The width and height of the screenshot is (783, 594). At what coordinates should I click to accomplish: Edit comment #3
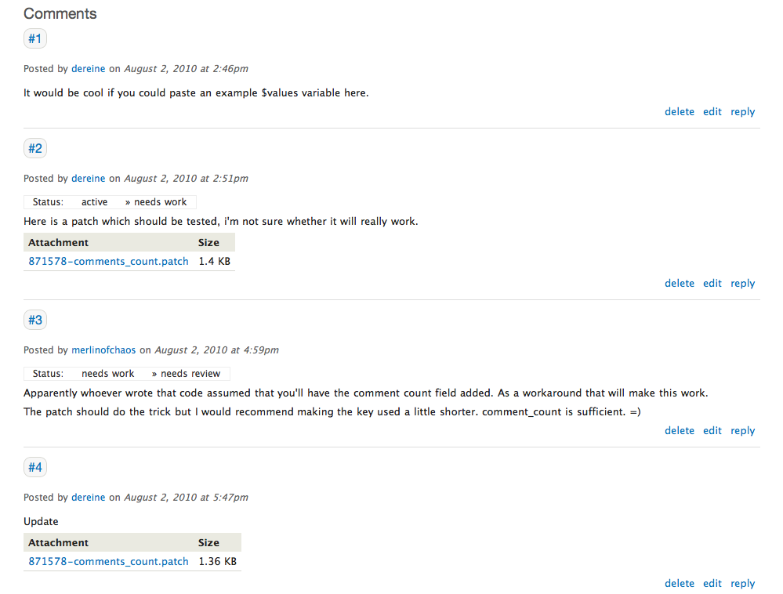[712, 431]
